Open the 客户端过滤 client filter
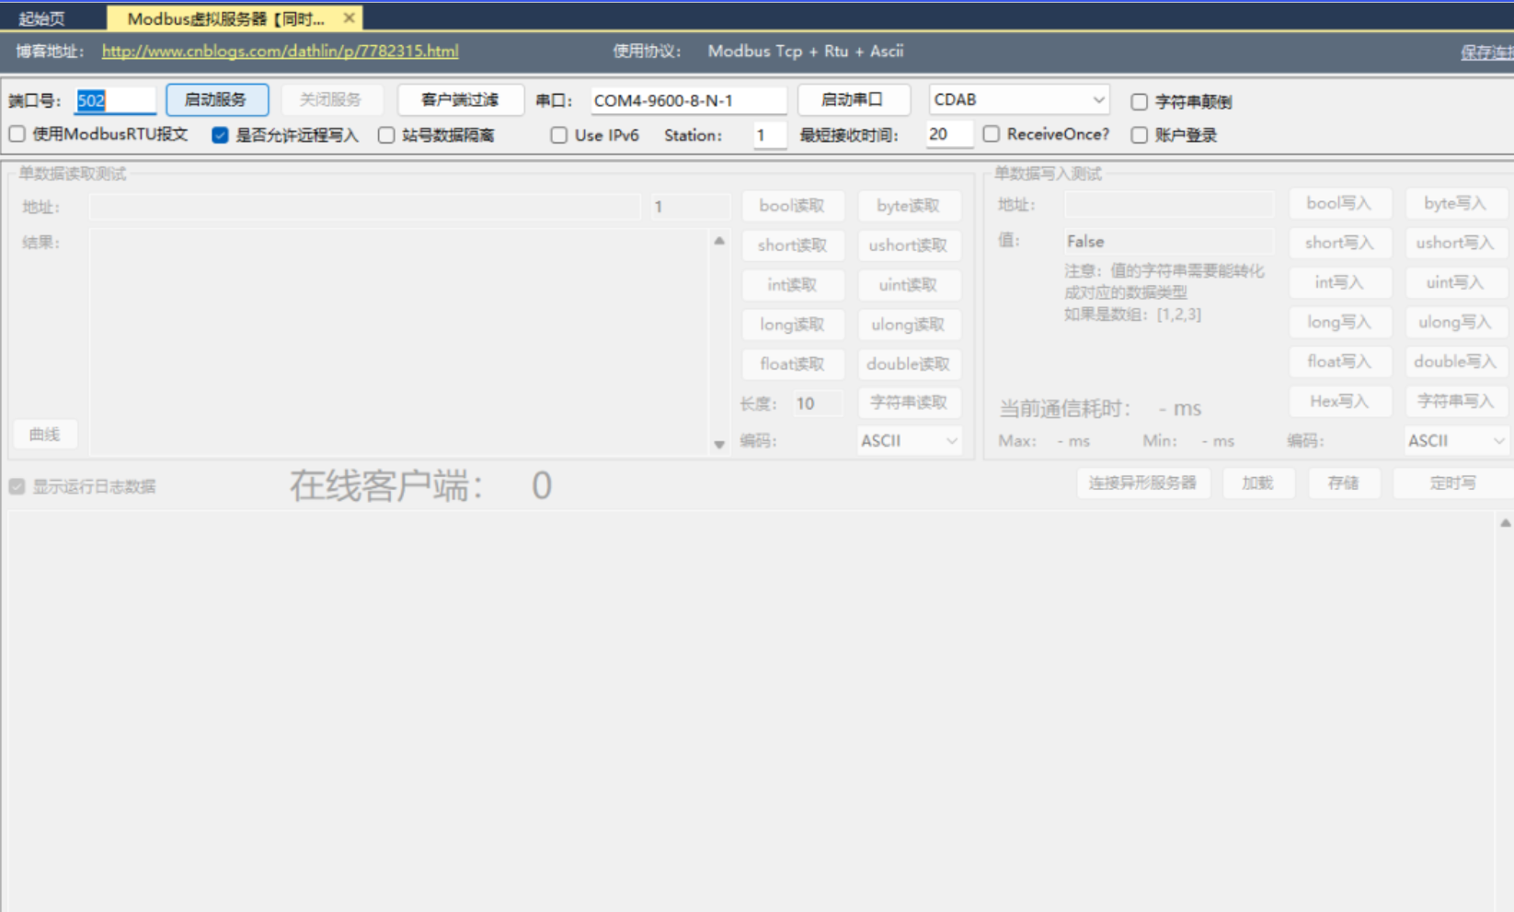 [460, 99]
